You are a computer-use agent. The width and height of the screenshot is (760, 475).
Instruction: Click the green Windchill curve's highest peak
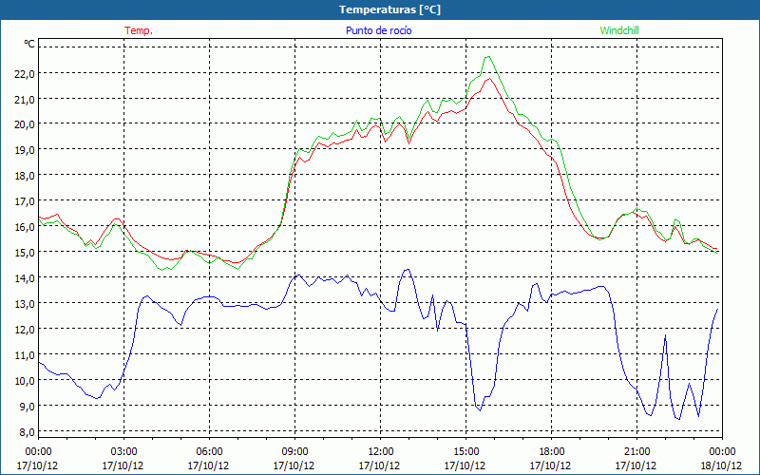(x=488, y=57)
